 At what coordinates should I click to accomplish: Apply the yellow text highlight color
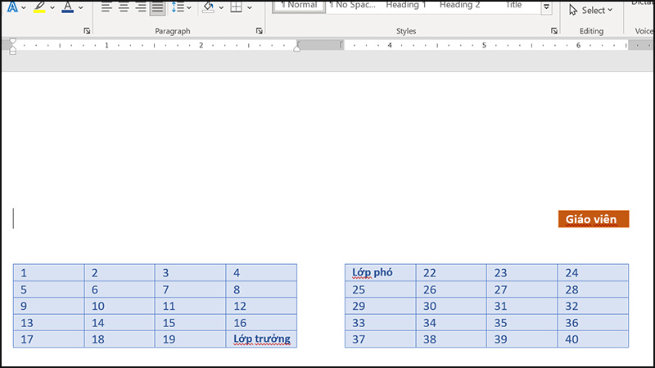click(40, 7)
